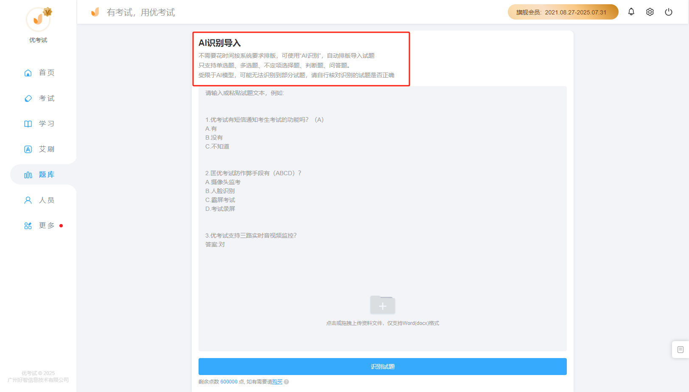Click the person icon beside 人员
This screenshot has width=689, height=392.
28,200
